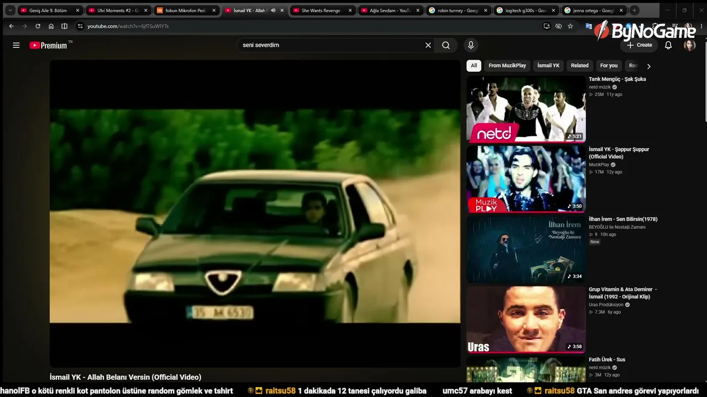Select the All filter chip

tap(474, 66)
